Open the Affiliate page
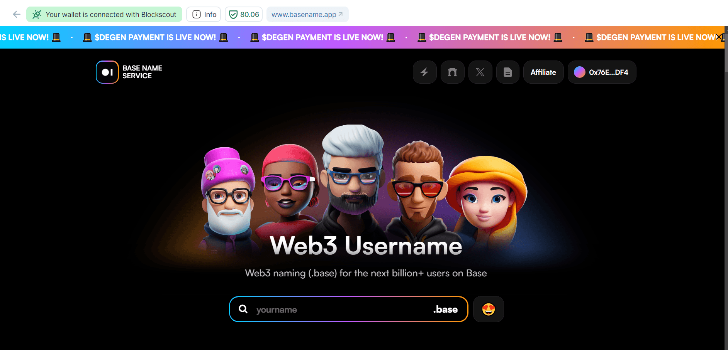728x350 pixels. click(543, 72)
